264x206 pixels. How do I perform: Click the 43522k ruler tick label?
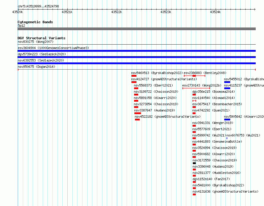tap(117, 12)
